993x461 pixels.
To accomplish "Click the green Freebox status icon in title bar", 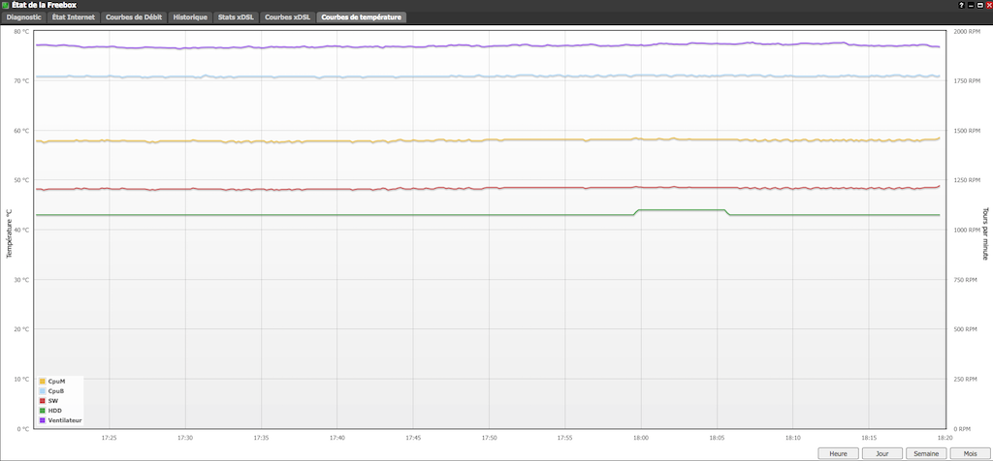I will pos(6,5).
